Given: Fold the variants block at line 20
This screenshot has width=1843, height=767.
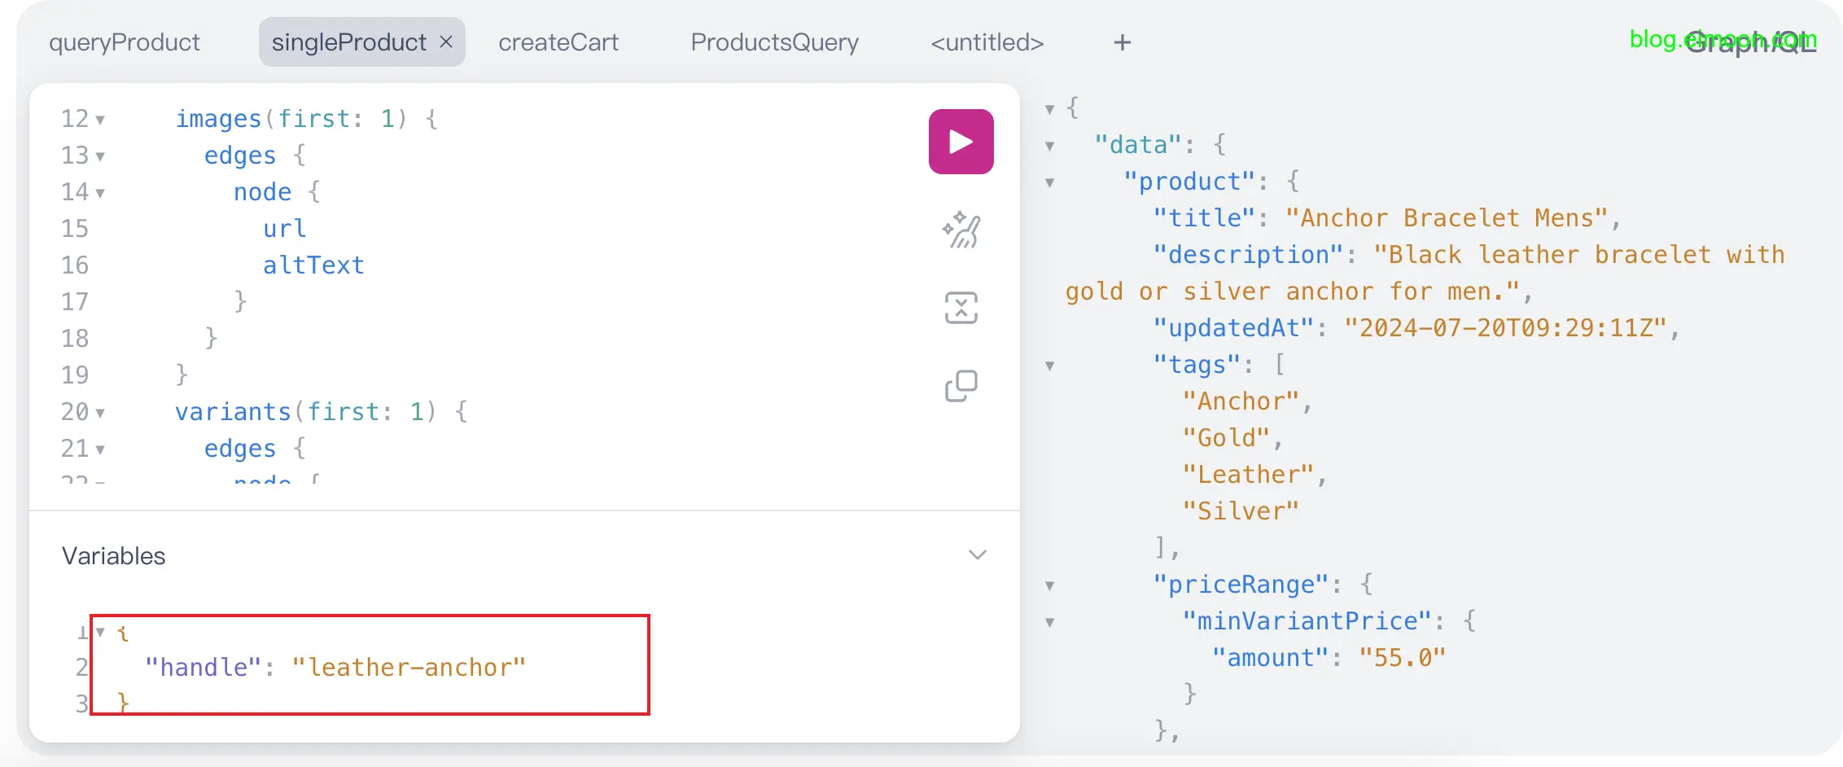Looking at the screenshot, I should [x=100, y=414].
